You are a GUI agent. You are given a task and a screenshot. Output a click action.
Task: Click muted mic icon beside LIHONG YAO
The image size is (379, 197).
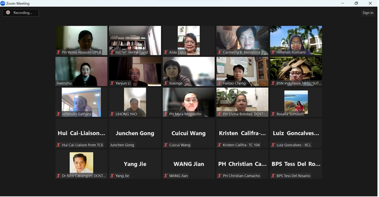pos(112,114)
